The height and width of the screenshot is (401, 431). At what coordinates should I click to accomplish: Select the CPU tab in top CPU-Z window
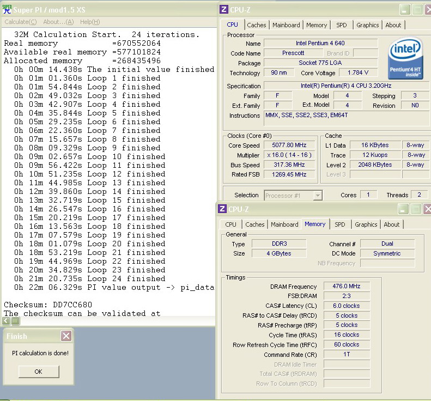[x=232, y=25]
